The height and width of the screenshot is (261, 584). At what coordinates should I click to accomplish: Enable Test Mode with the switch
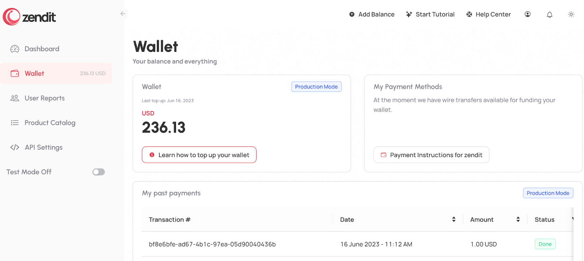pos(98,172)
